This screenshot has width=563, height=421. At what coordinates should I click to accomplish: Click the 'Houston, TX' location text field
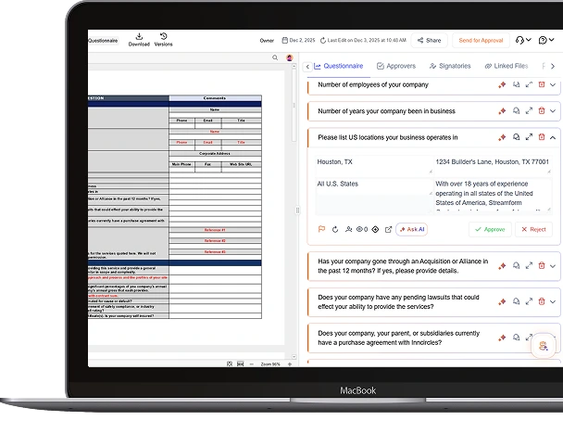click(369, 161)
